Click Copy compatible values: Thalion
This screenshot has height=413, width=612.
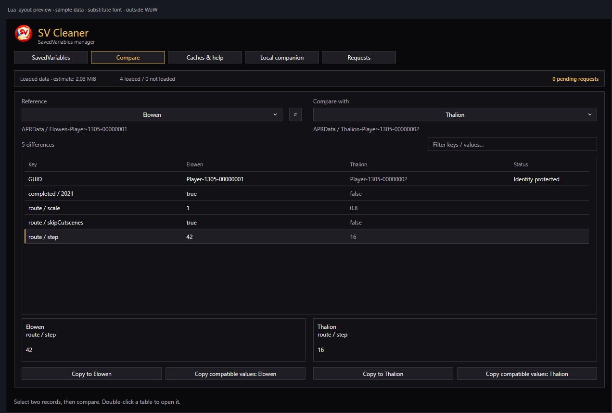(x=527, y=374)
